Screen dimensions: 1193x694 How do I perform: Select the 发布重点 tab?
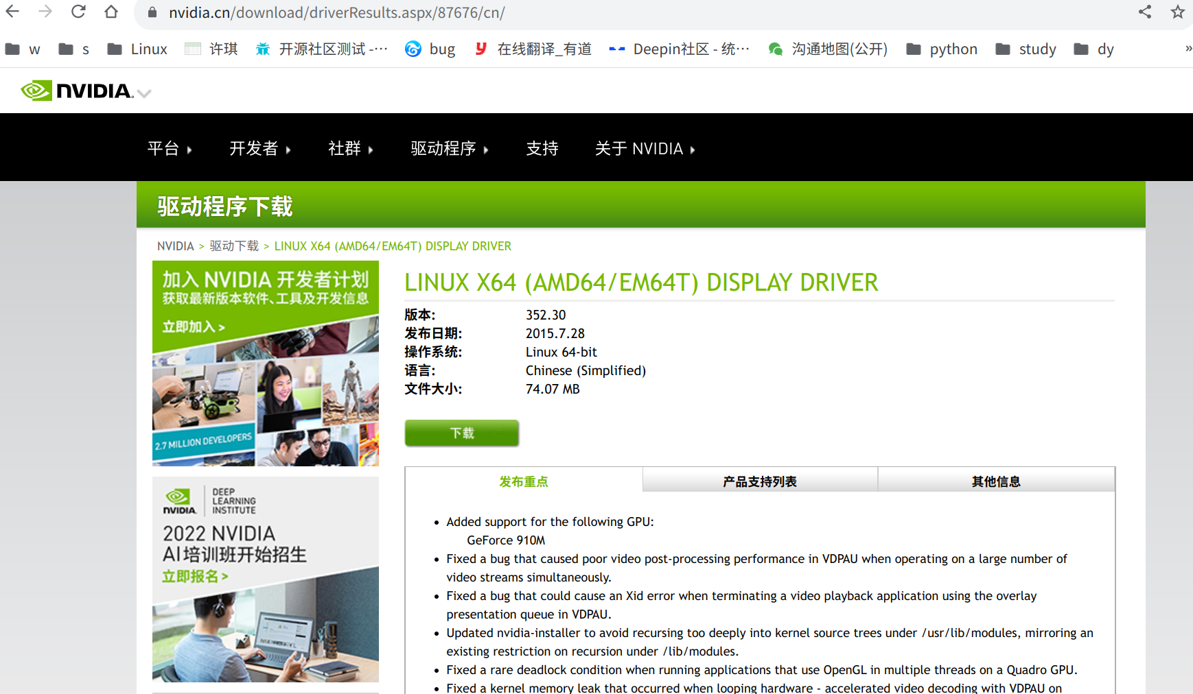(x=524, y=481)
